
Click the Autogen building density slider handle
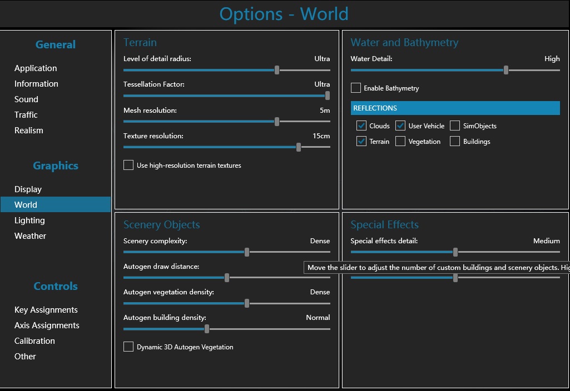(207, 329)
